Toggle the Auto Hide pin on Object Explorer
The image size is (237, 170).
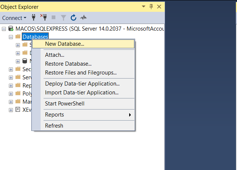(151, 7)
